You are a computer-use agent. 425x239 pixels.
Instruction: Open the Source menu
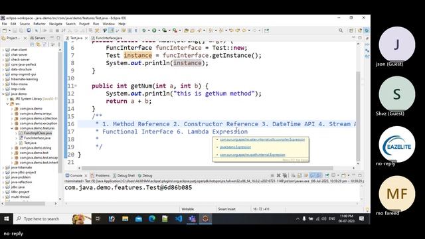(25, 24)
